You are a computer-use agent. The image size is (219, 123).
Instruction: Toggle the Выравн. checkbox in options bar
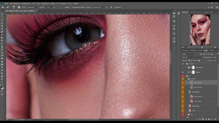point(64,7)
